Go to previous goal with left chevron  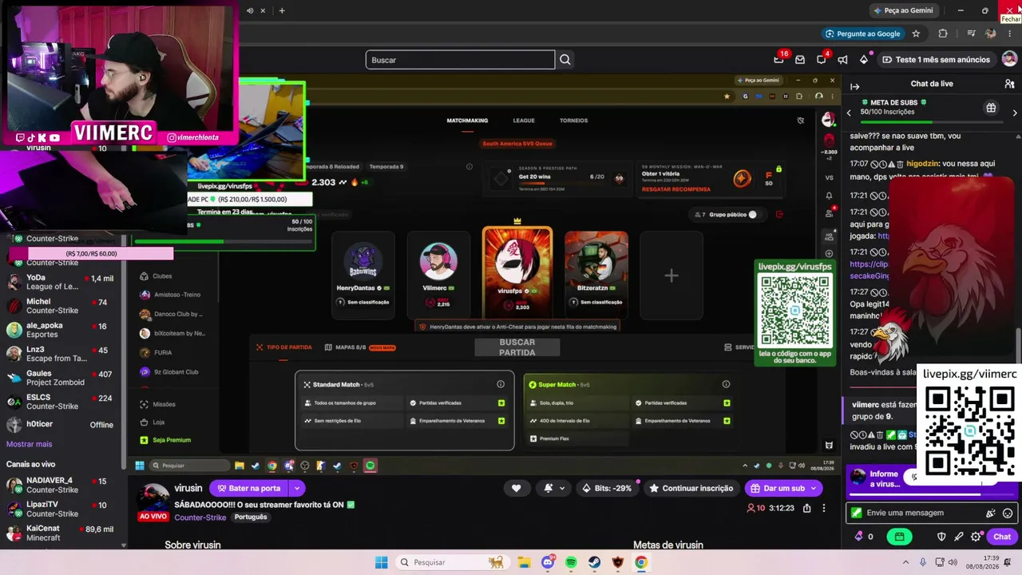click(849, 113)
